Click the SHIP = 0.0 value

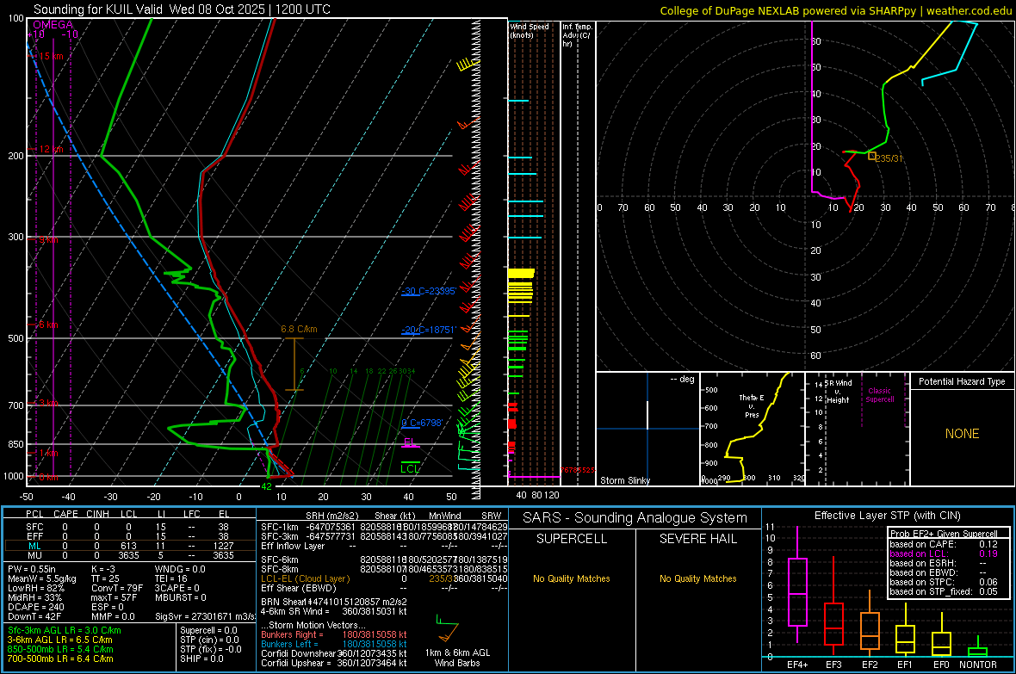[x=201, y=659]
